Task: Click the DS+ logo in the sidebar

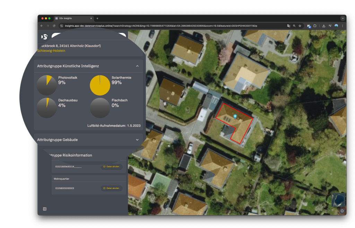Action: [x=44, y=36]
